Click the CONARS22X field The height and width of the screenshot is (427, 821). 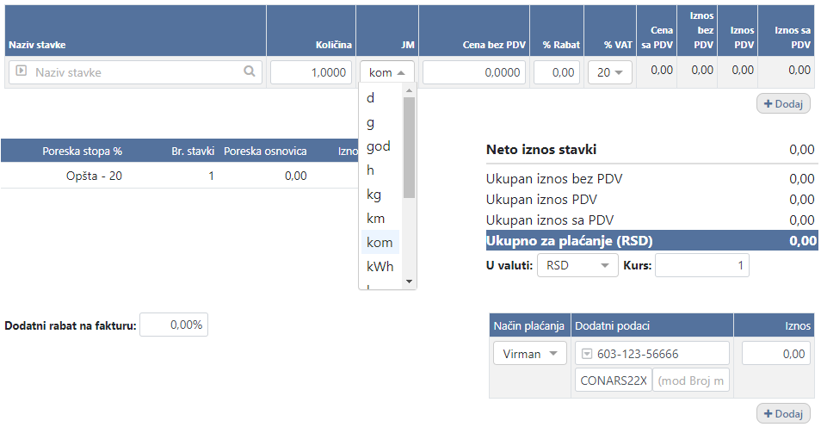pos(613,381)
